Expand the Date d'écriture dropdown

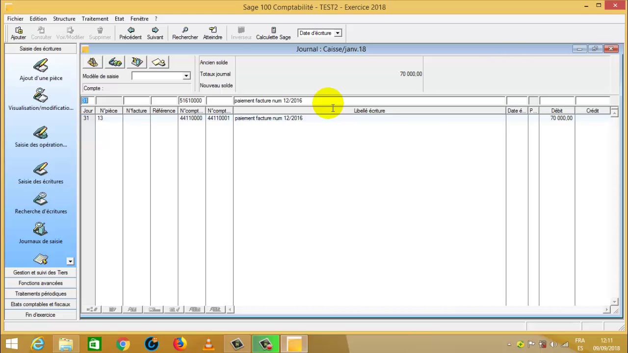tap(338, 33)
